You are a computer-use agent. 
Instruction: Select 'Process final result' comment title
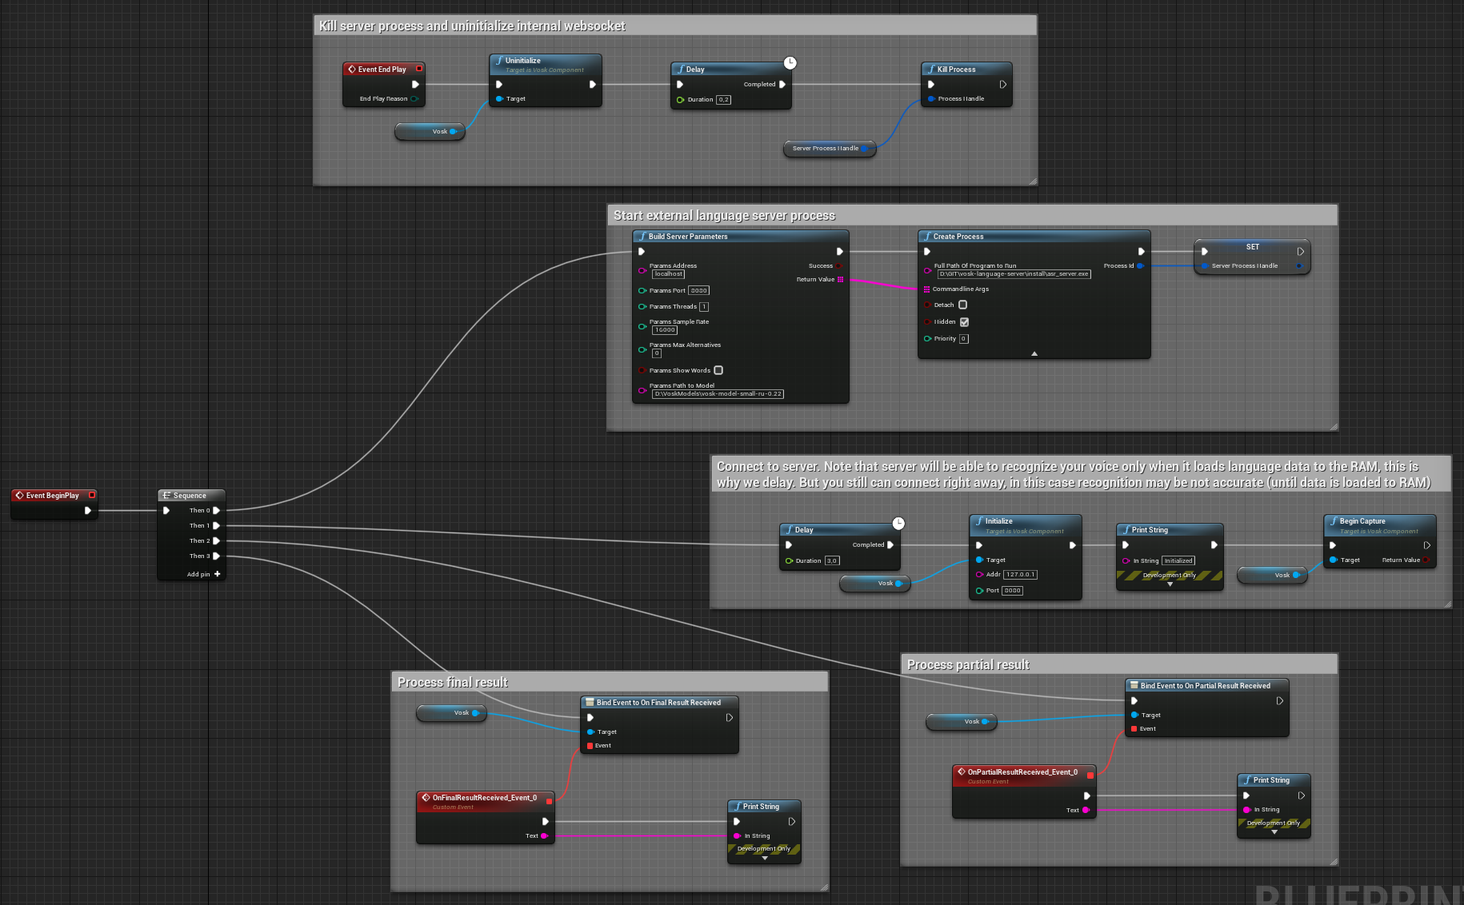[x=453, y=683]
